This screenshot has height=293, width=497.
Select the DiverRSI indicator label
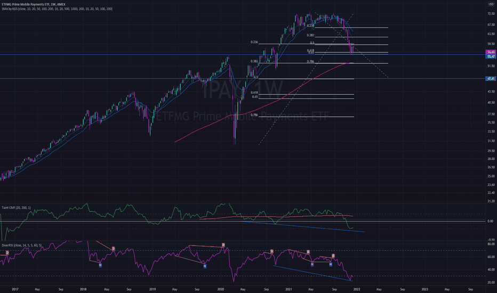click(x=21, y=245)
